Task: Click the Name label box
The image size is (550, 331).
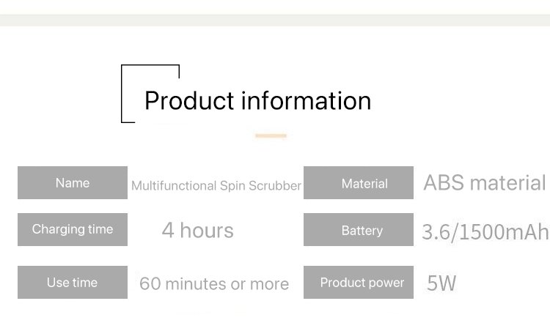Action: pos(73,183)
